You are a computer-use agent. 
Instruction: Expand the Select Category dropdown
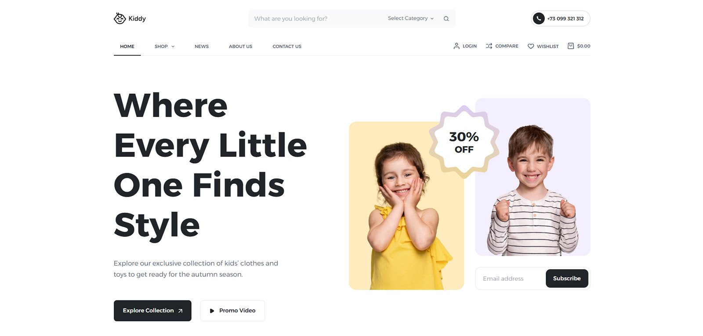point(411,18)
